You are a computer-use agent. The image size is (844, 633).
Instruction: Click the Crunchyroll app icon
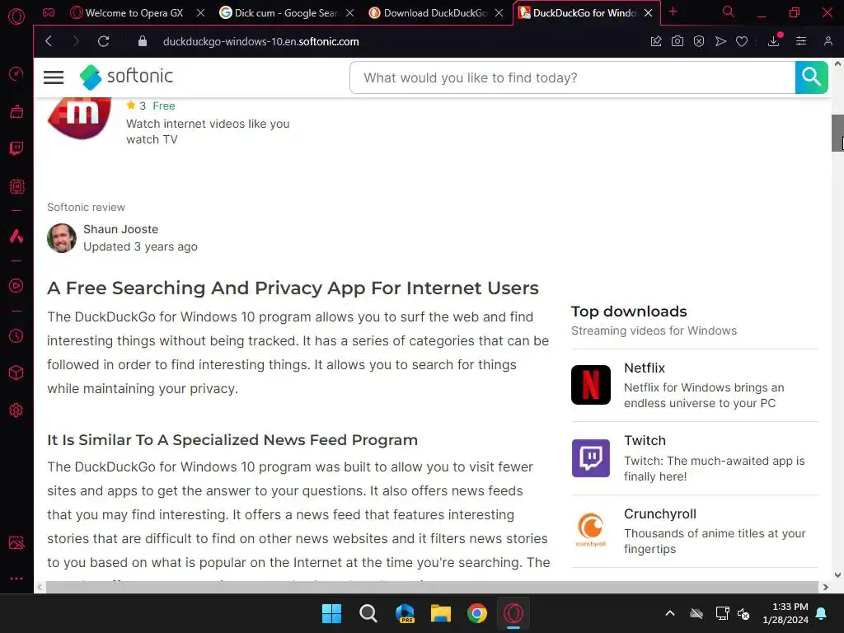(x=590, y=530)
